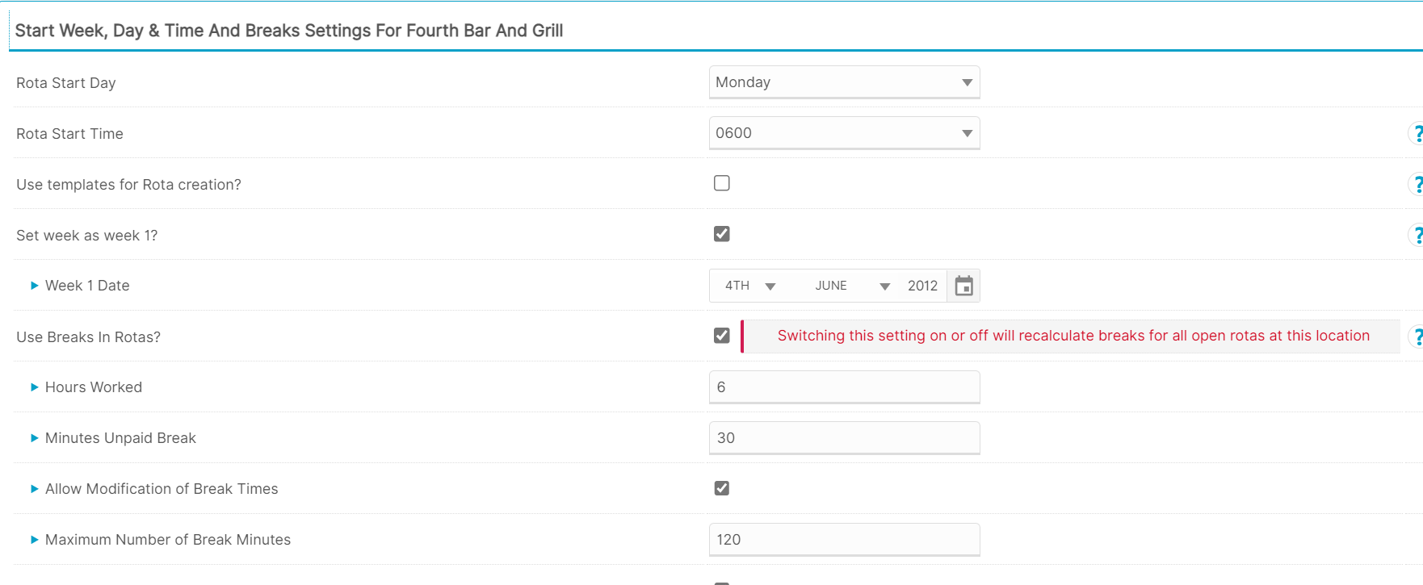Open the Rota Start Time dropdown
The width and height of the screenshot is (1423, 585).
pyautogui.click(x=844, y=133)
